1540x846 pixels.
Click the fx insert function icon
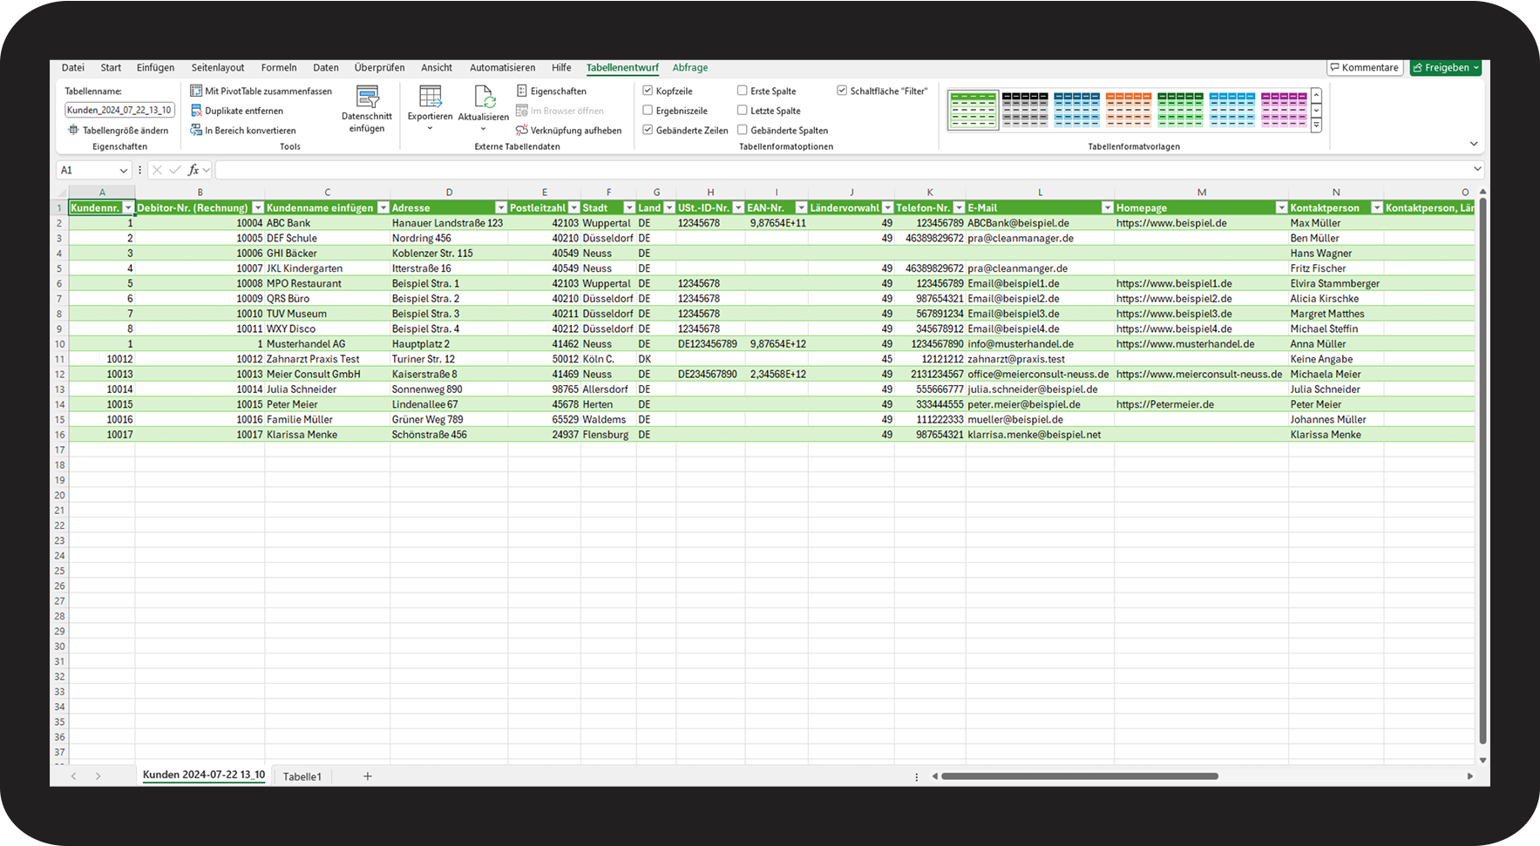point(193,170)
